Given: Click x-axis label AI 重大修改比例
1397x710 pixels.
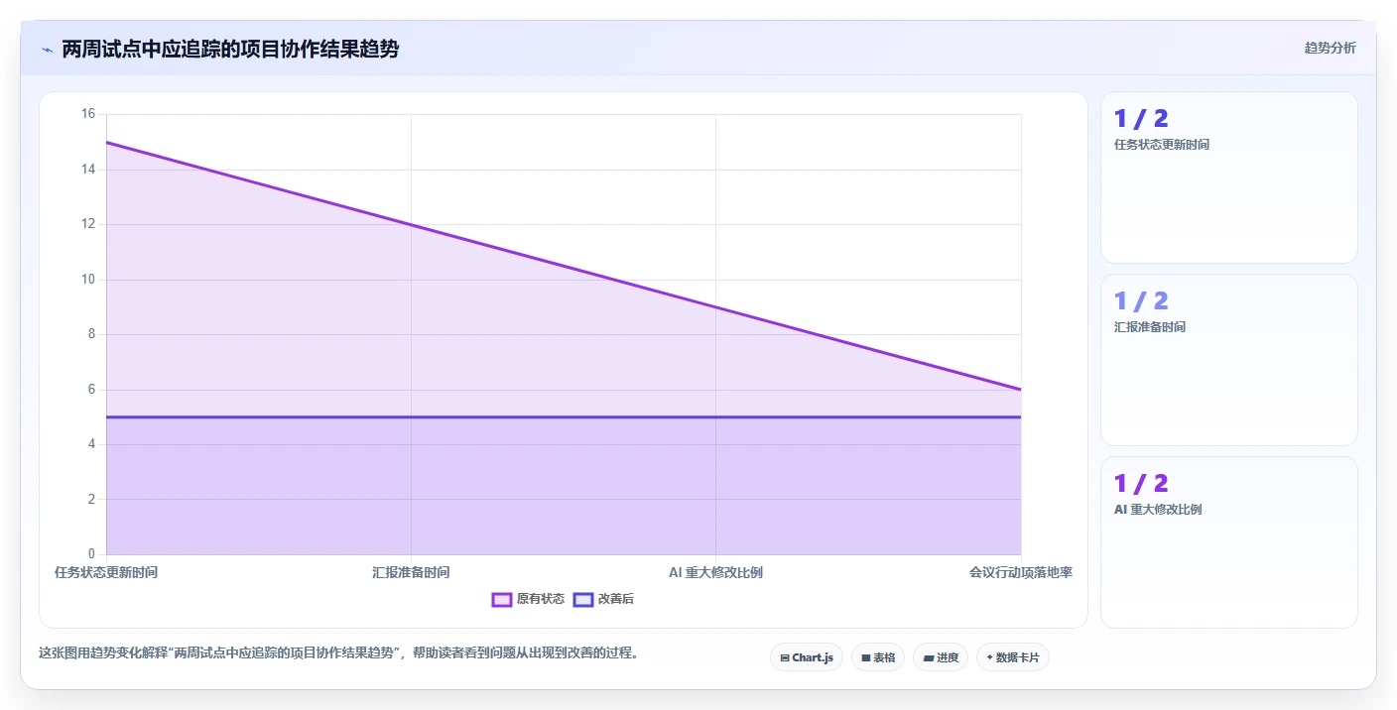Looking at the screenshot, I should tap(715, 572).
